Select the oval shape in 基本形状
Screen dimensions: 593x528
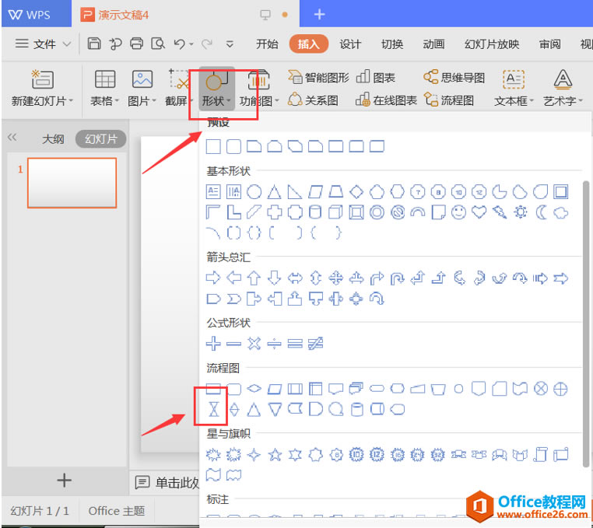click(254, 192)
